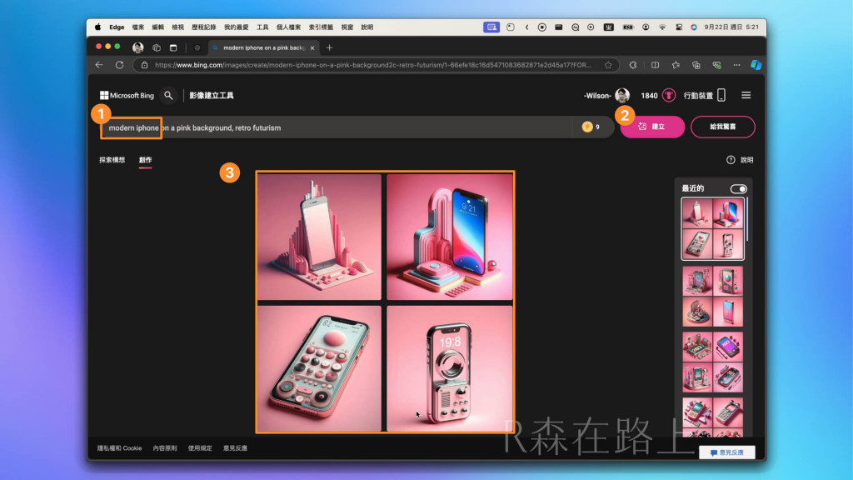853x480 pixels.
Task: Add page to favorites star icon
Action: coord(608,65)
